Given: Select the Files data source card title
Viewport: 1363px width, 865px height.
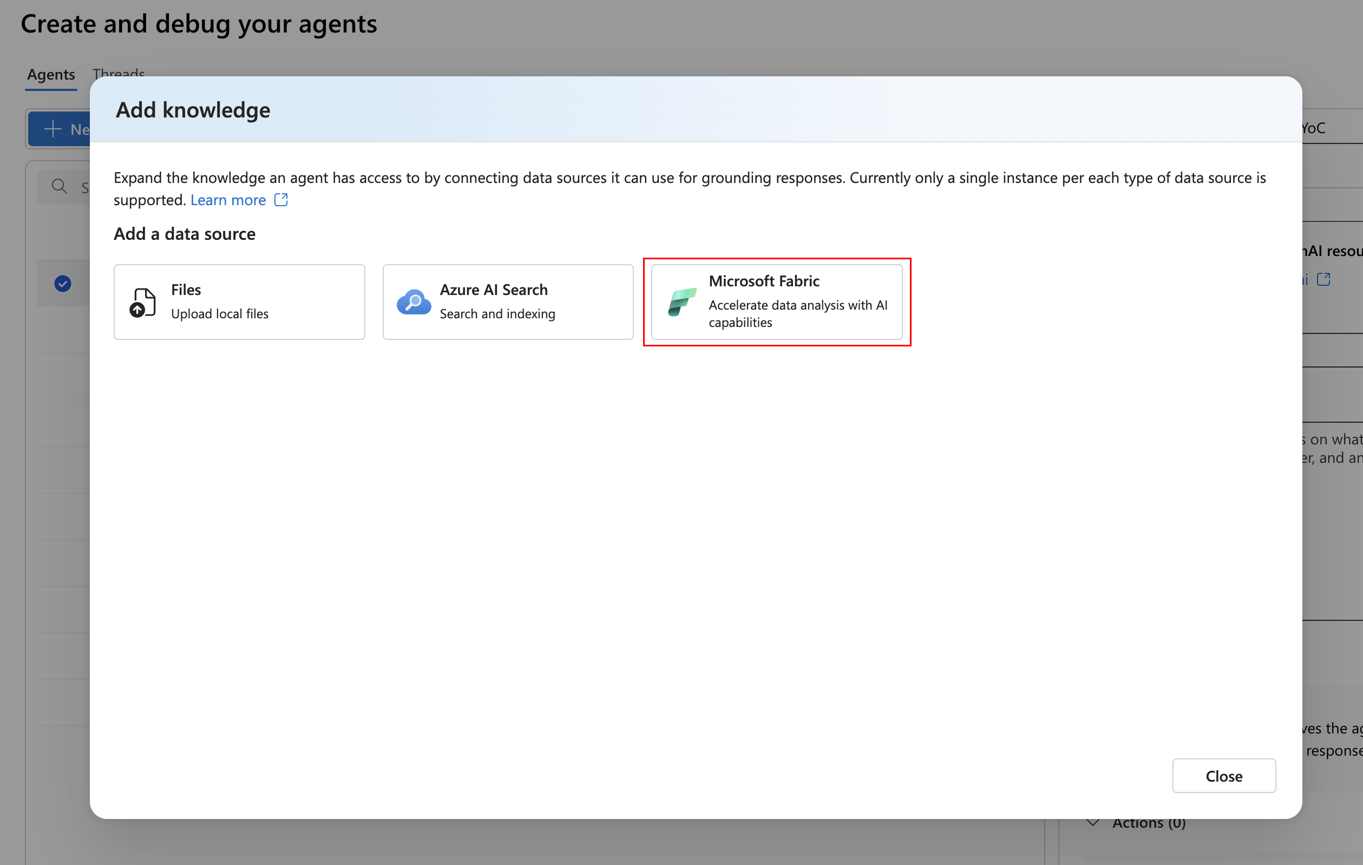Looking at the screenshot, I should 186,290.
